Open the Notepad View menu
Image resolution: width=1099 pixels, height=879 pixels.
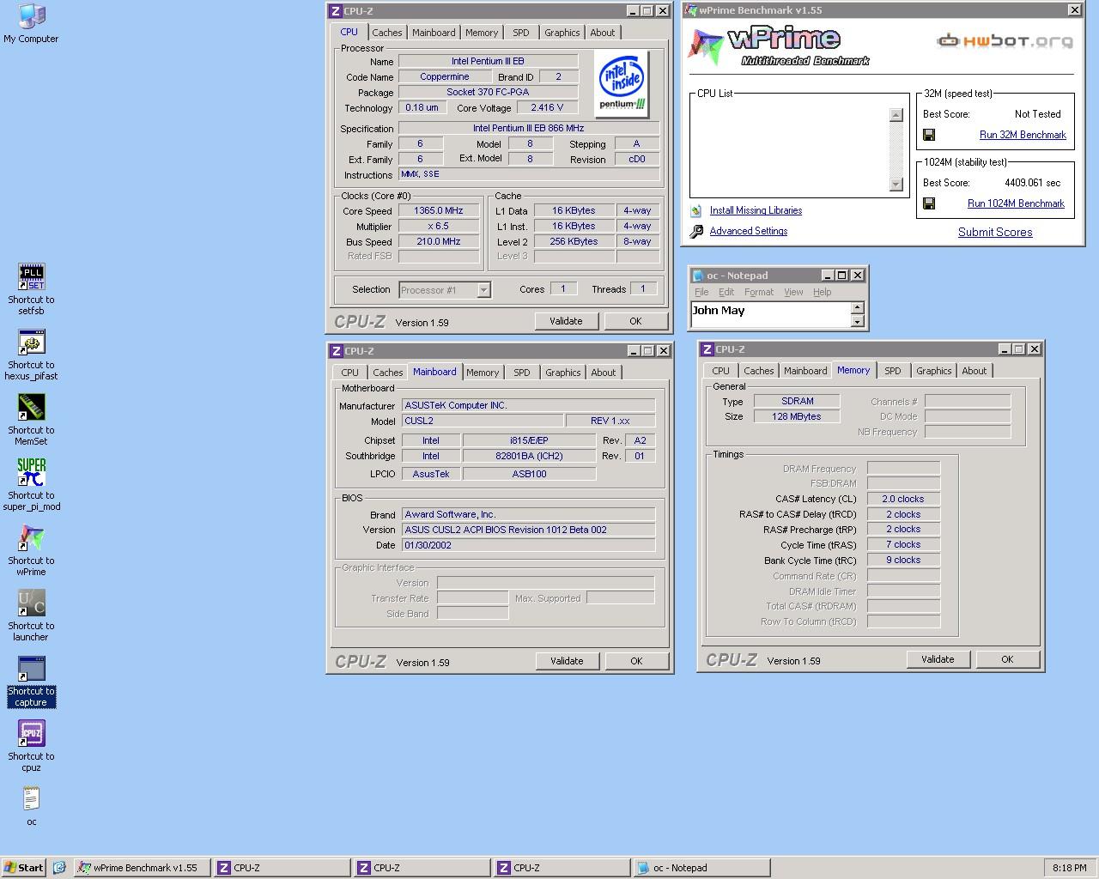[x=793, y=292]
